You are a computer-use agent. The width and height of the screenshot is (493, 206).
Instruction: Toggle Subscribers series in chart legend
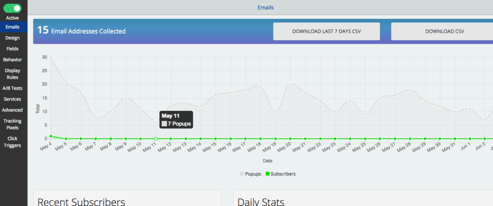pyautogui.click(x=281, y=174)
